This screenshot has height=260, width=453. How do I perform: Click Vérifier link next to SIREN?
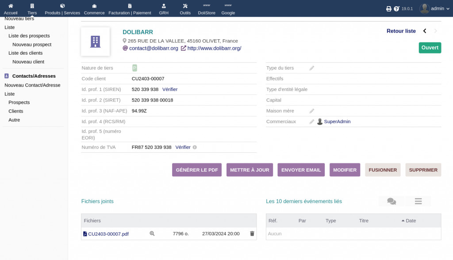pos(170,89)
